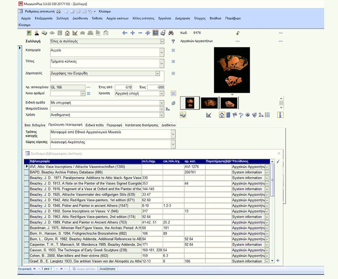
Task: Select the third image thumbnail
Action: click(228, 103)
